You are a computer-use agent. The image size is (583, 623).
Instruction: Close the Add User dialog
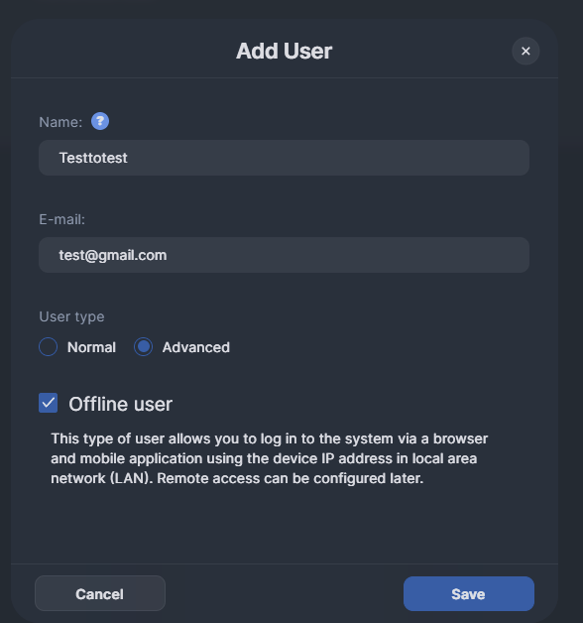click(x=525, y=51)
